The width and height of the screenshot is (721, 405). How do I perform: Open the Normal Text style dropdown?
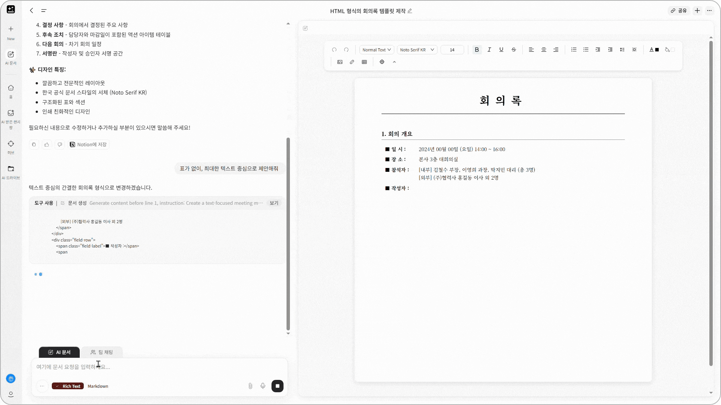point(376,49)
